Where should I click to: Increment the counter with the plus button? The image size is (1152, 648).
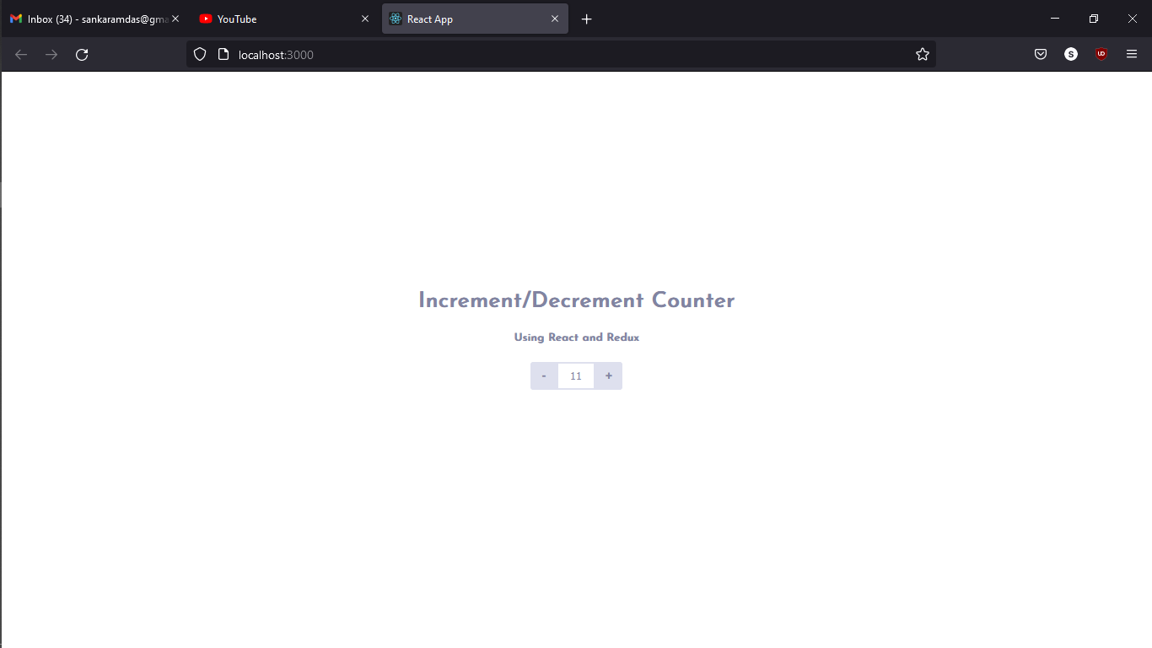pos(608,375)
